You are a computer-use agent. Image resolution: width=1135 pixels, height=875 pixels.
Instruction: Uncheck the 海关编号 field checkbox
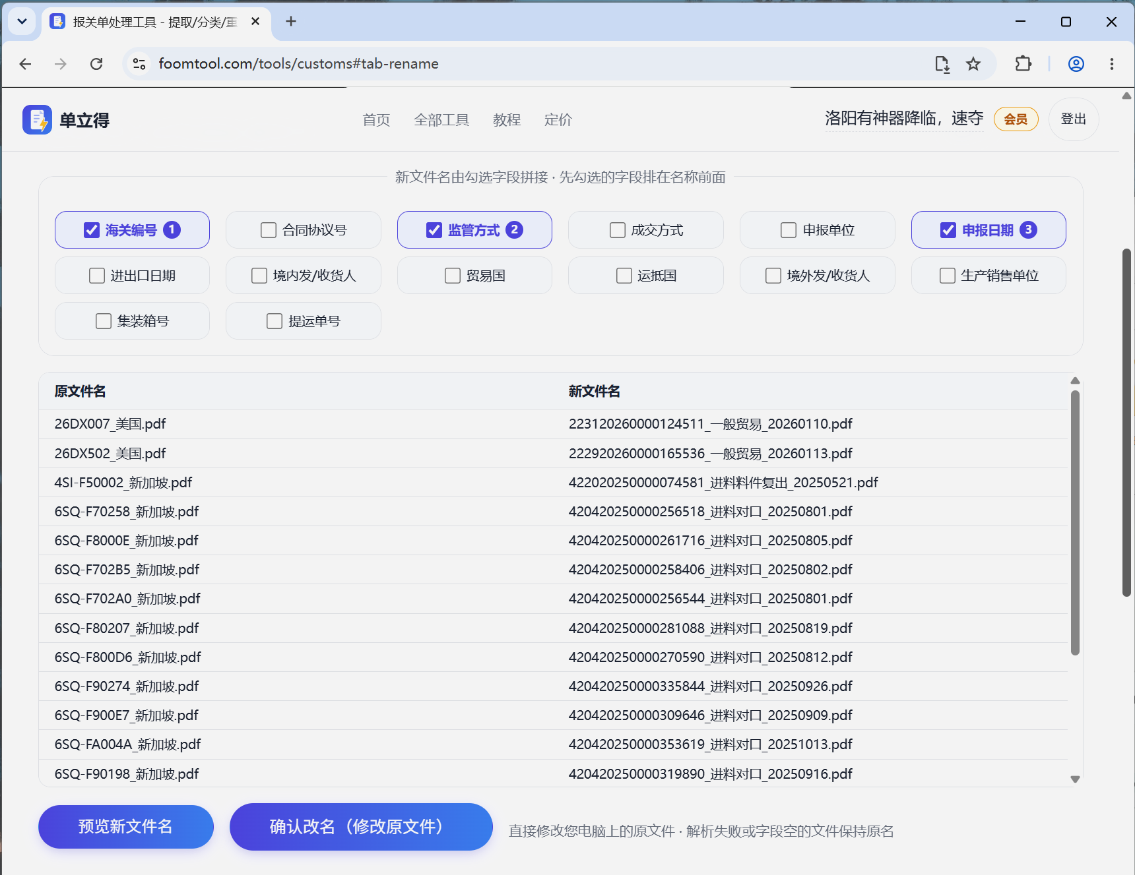92,230
